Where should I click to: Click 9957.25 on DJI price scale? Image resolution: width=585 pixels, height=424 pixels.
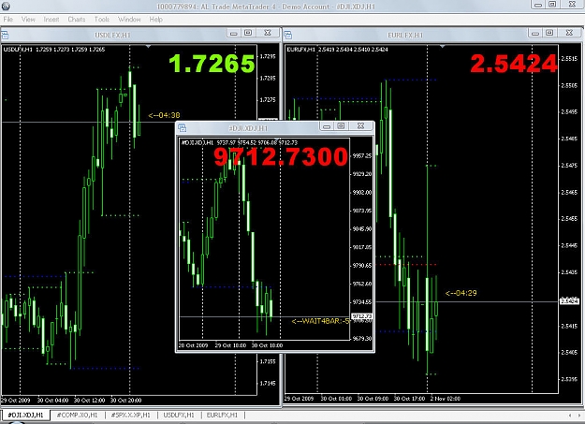(x=362, y=156)
